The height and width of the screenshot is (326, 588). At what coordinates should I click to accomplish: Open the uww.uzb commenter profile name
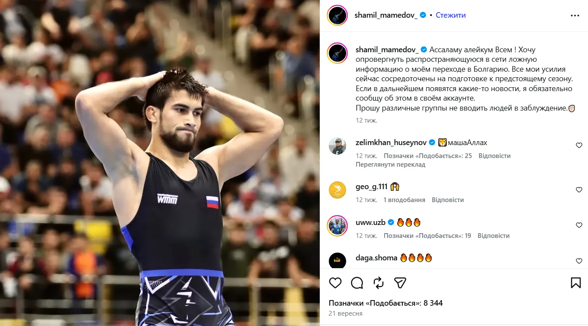pyautogui.click(x=370, y=223)
